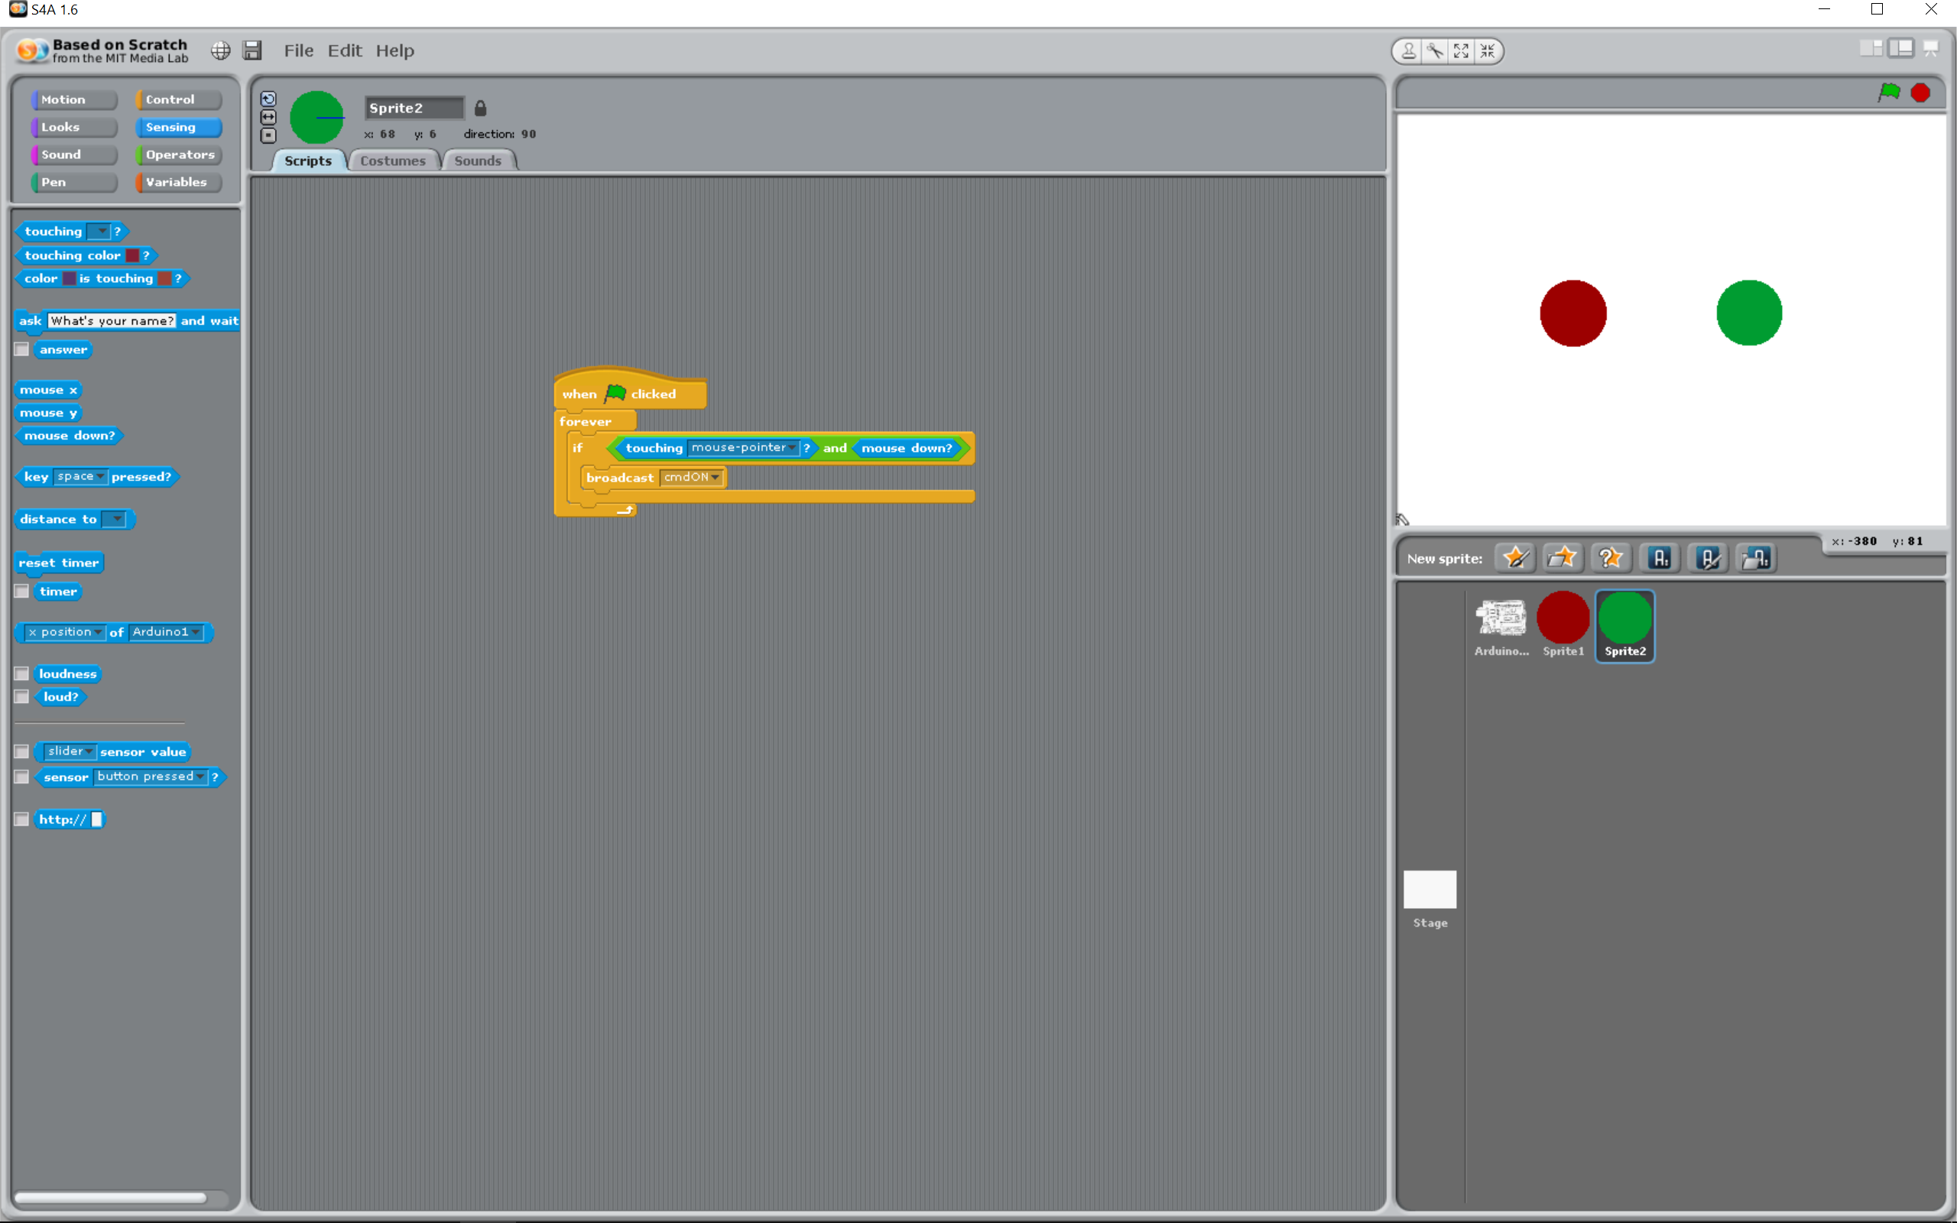
Task: Toggle the loudness reporter checkbox
Action: point(22,673)
